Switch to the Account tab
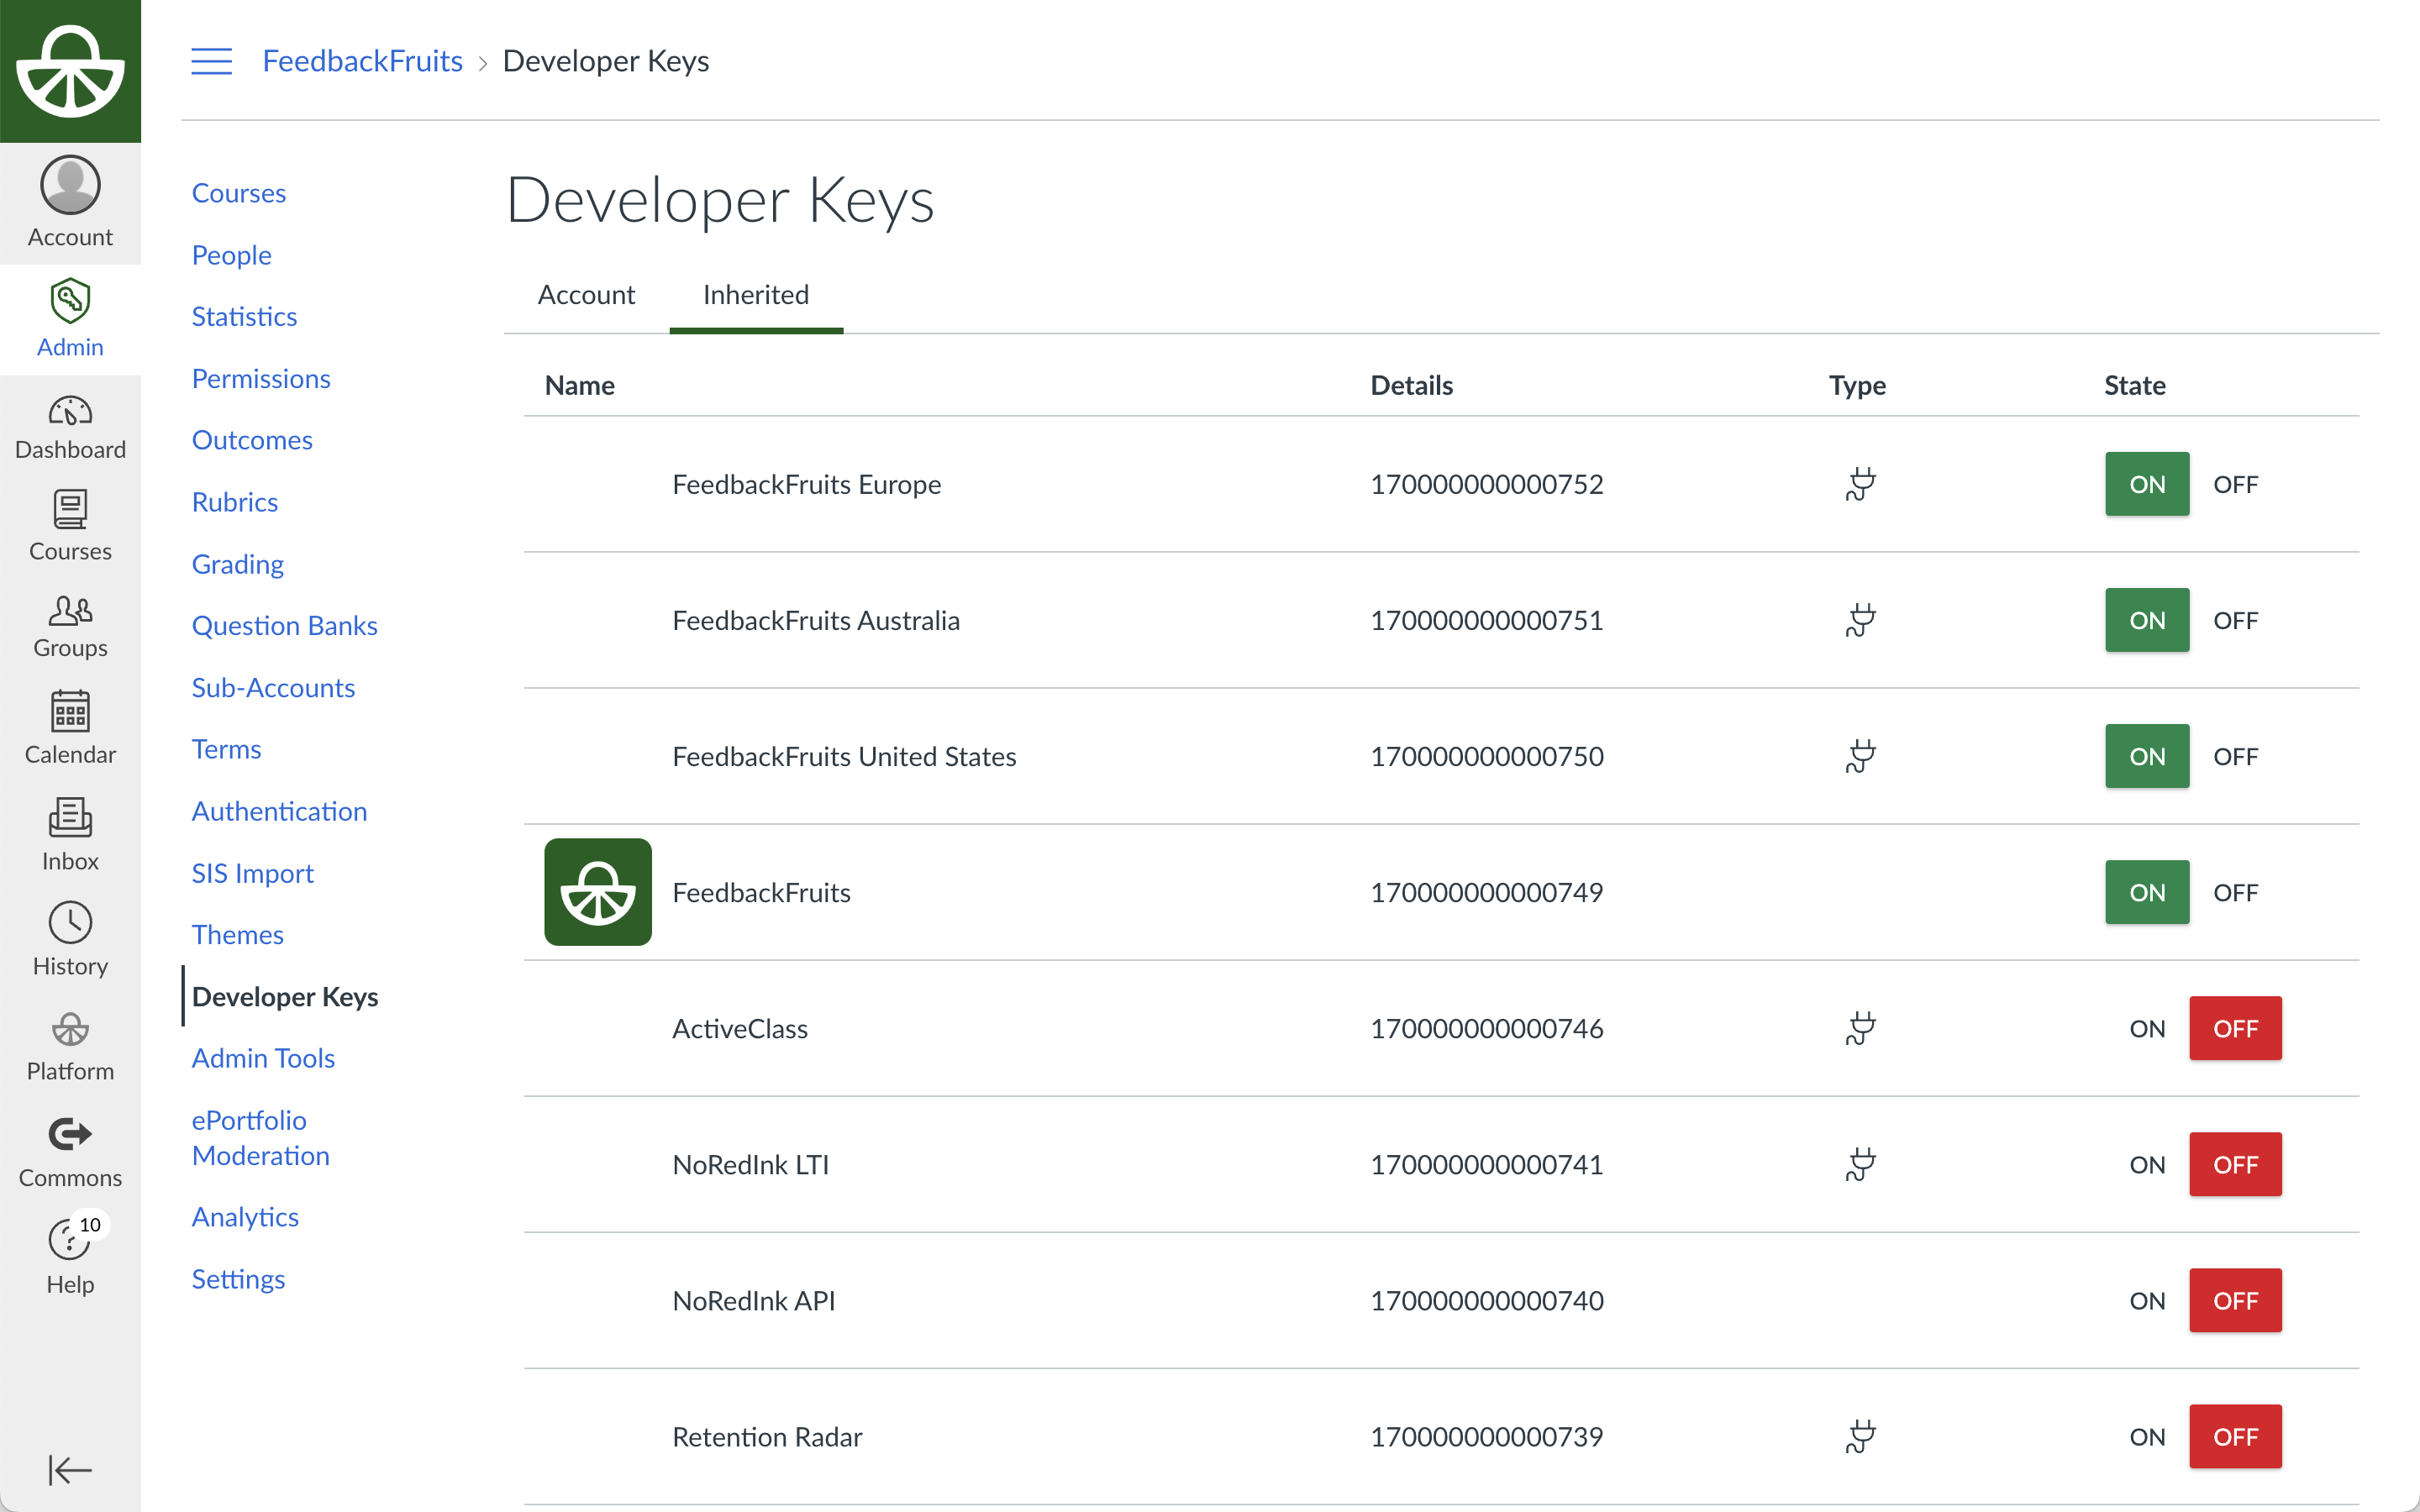 586,295
